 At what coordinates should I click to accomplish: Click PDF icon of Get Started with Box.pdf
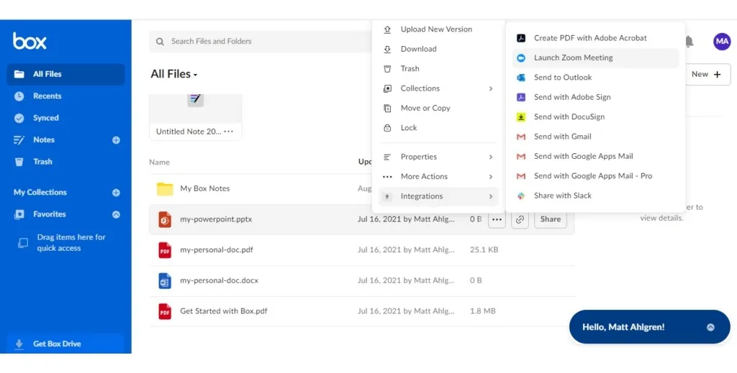coord(165,311)
